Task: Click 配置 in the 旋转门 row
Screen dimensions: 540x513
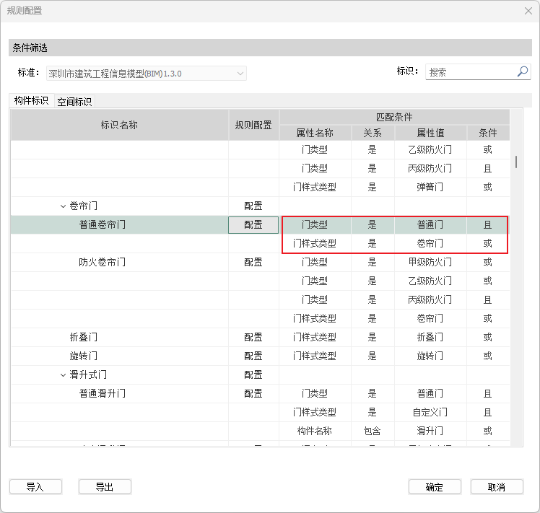Action: click(x=253, y=356)
